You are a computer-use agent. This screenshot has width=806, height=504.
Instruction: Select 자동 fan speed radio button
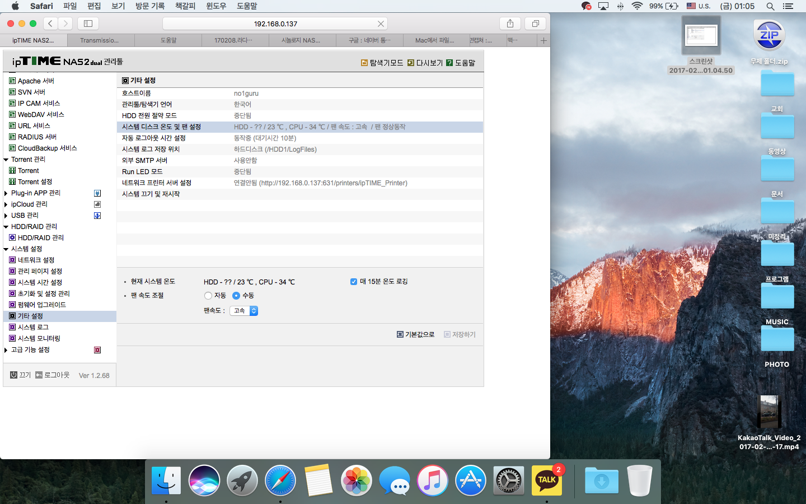point(208,296)
